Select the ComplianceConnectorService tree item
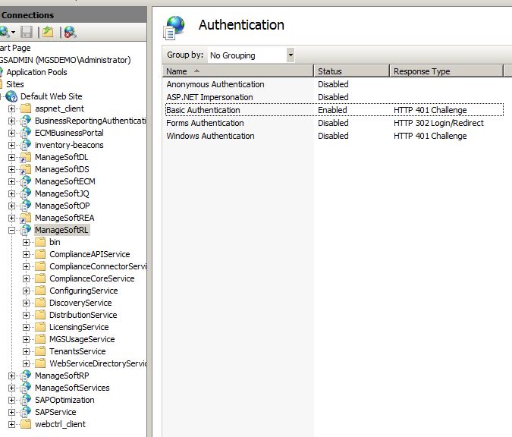 point(98,266)
